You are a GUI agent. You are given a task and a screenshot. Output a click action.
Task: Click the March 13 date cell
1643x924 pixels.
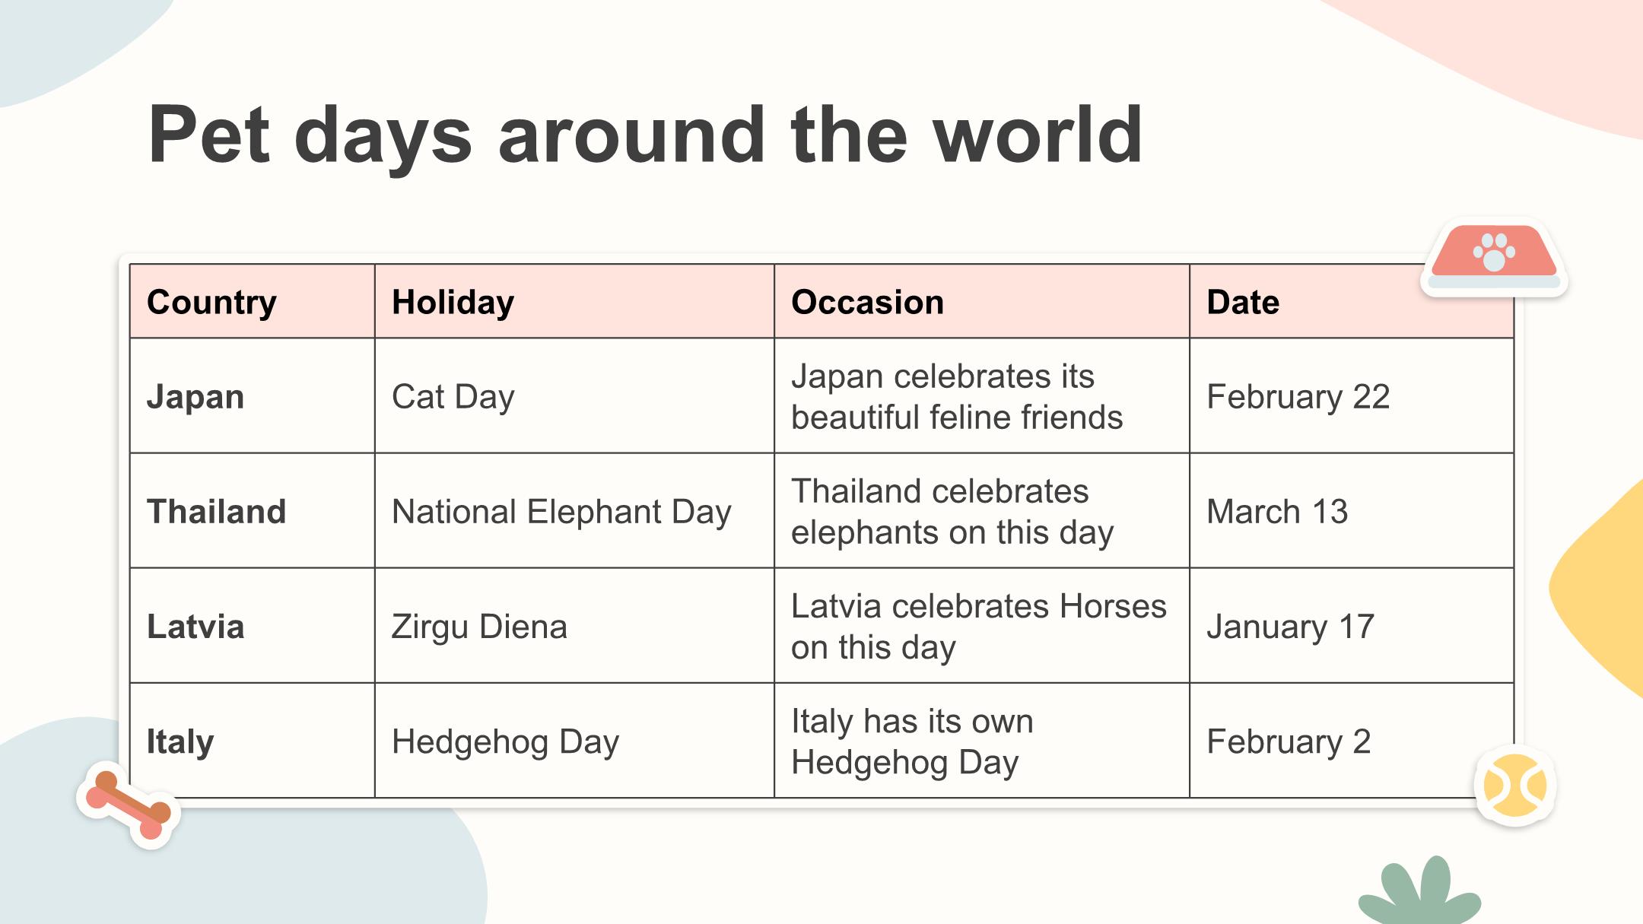pos(1352,510)
